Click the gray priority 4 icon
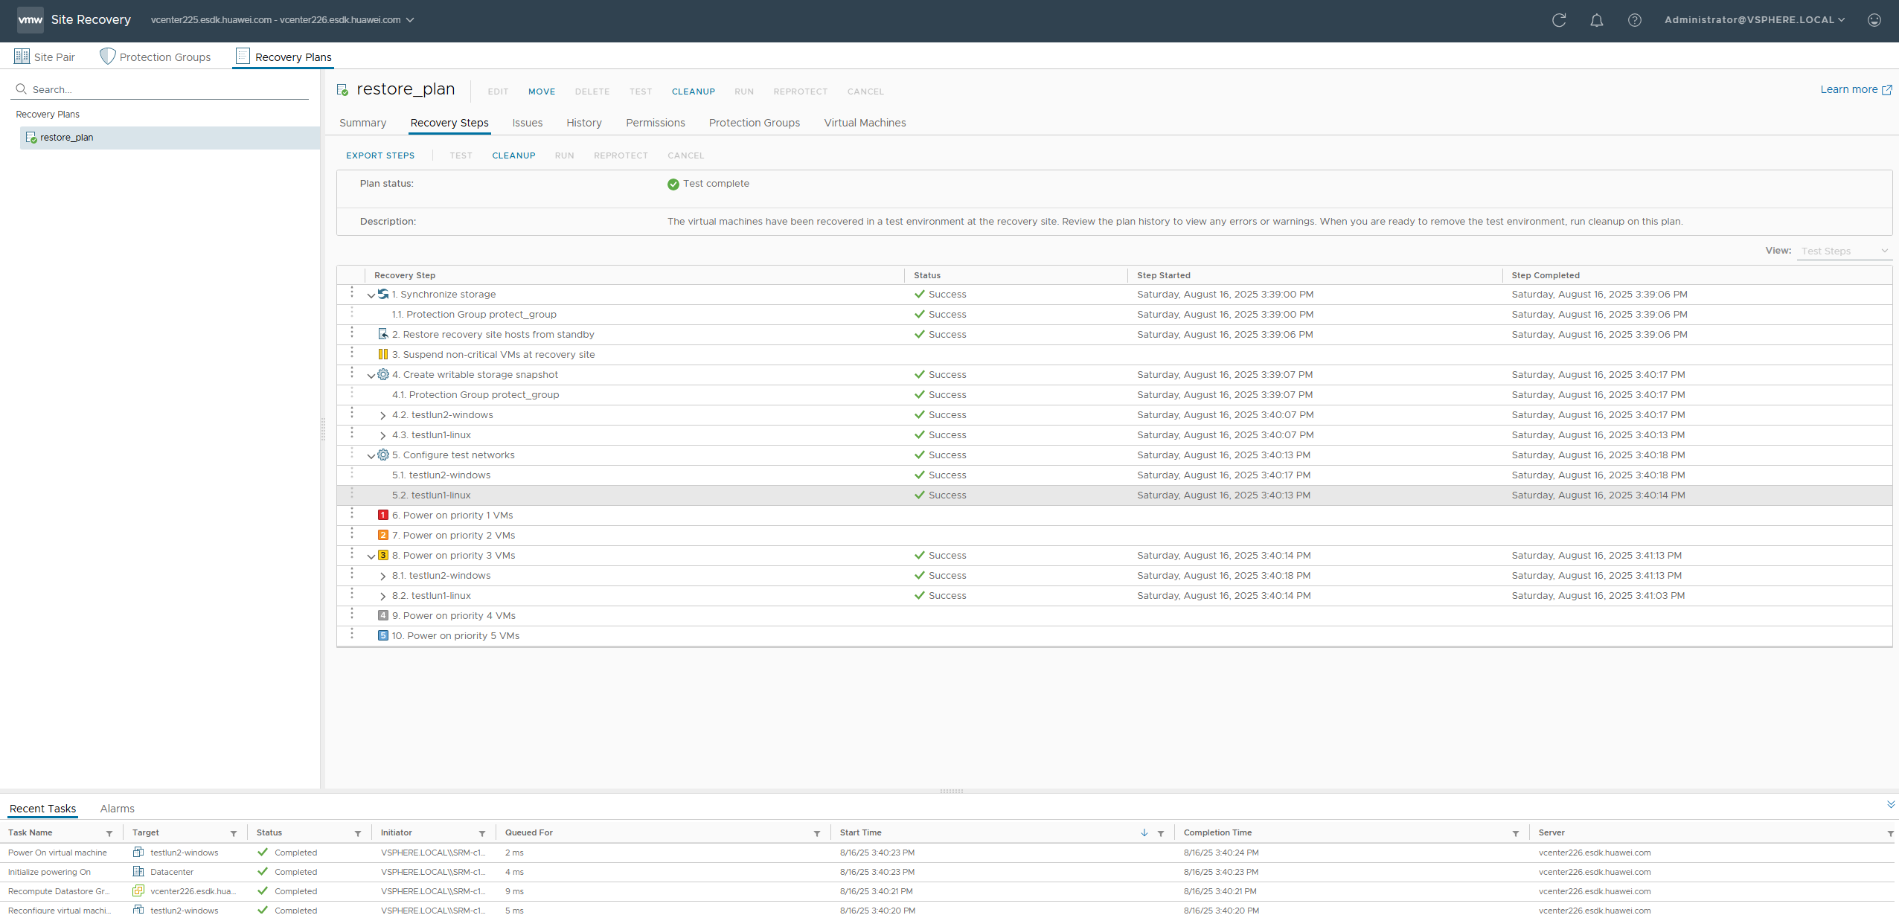Screen dimensions: 1899x918 tap(383, 616)
